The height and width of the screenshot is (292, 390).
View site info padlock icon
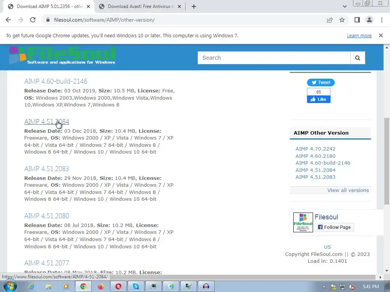(48, 20)
